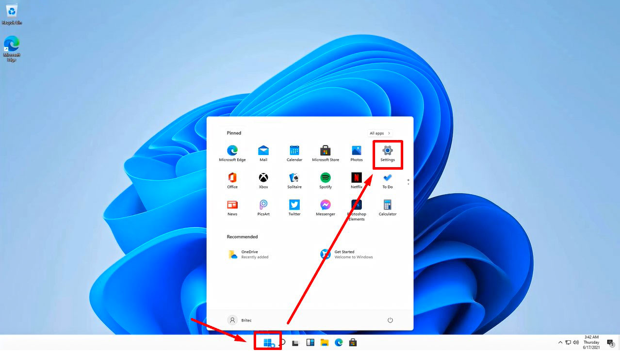Launch the Photos app
Viewport: 620px width, 351px height.
click(357, 154)
